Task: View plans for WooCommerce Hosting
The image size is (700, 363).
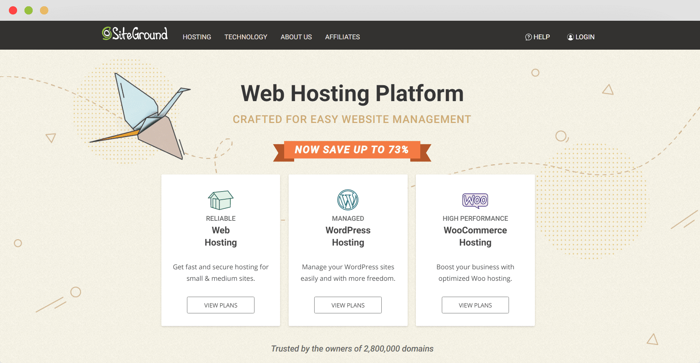Action: point(475,305)
